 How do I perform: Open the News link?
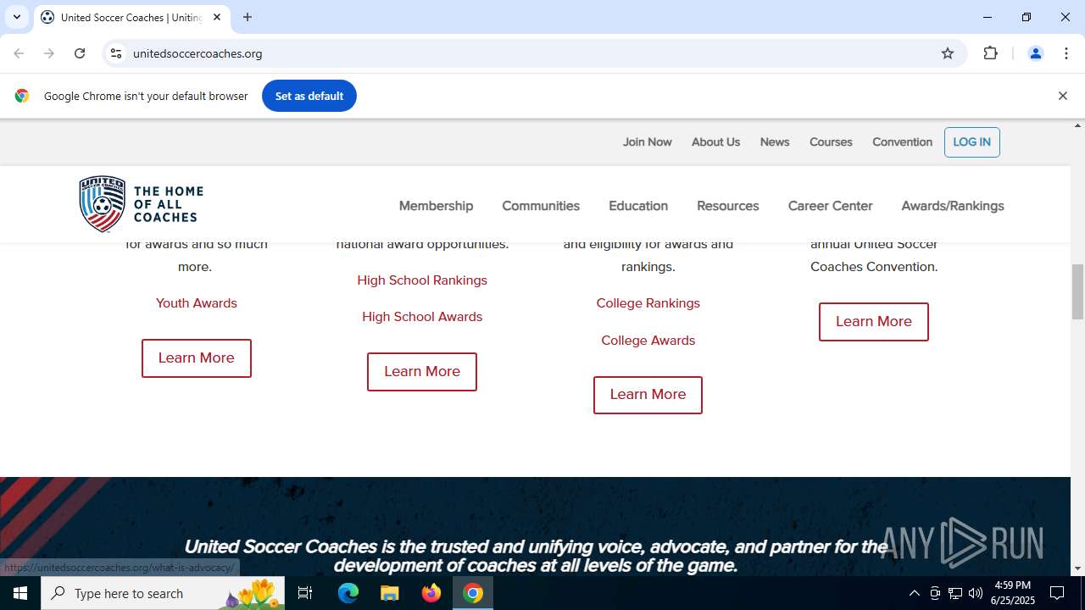(775, 141)
